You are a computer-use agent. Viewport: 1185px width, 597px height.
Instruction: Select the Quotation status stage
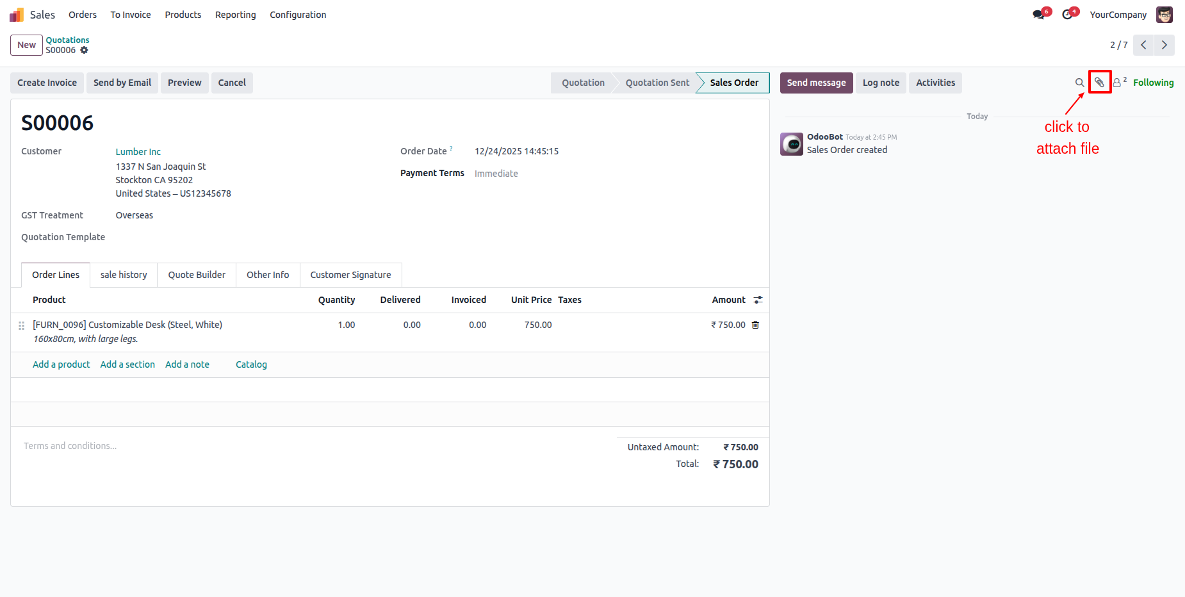tap(583, 83)
